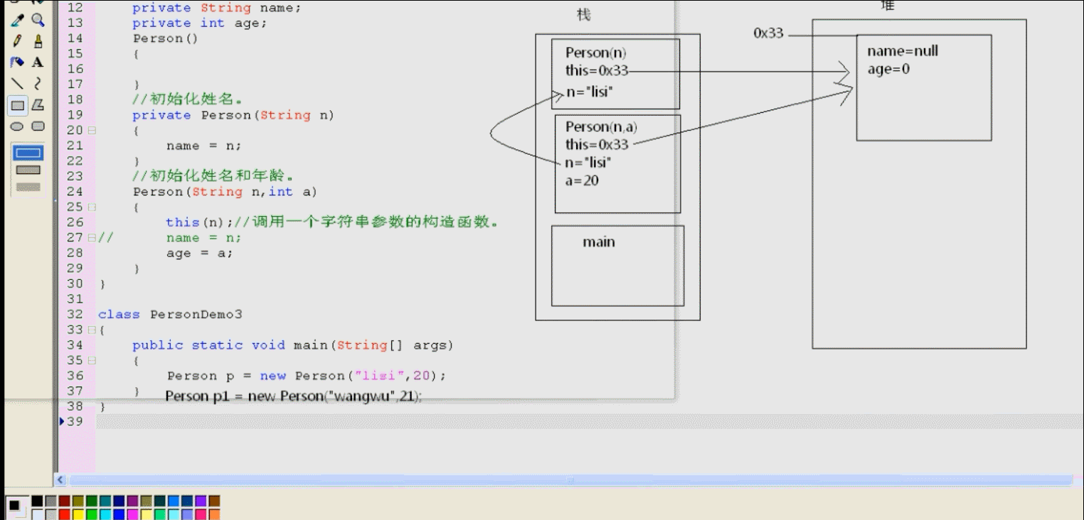Click the horizontal scrollbar left arrow
Image resolution: width=1084 pixels, height=520 pixels.
60,481
